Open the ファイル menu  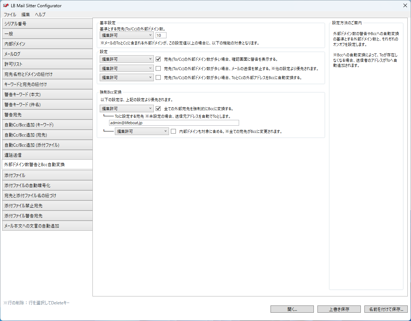click(x=10, y=15)
